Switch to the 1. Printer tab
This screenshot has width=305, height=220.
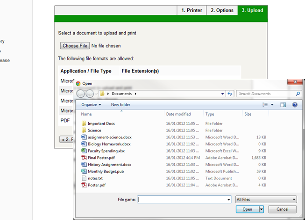pyautogui.click(x=192, y=10)
